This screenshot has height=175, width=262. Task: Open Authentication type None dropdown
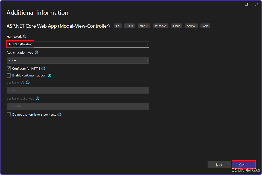click(x=78, y=60)
